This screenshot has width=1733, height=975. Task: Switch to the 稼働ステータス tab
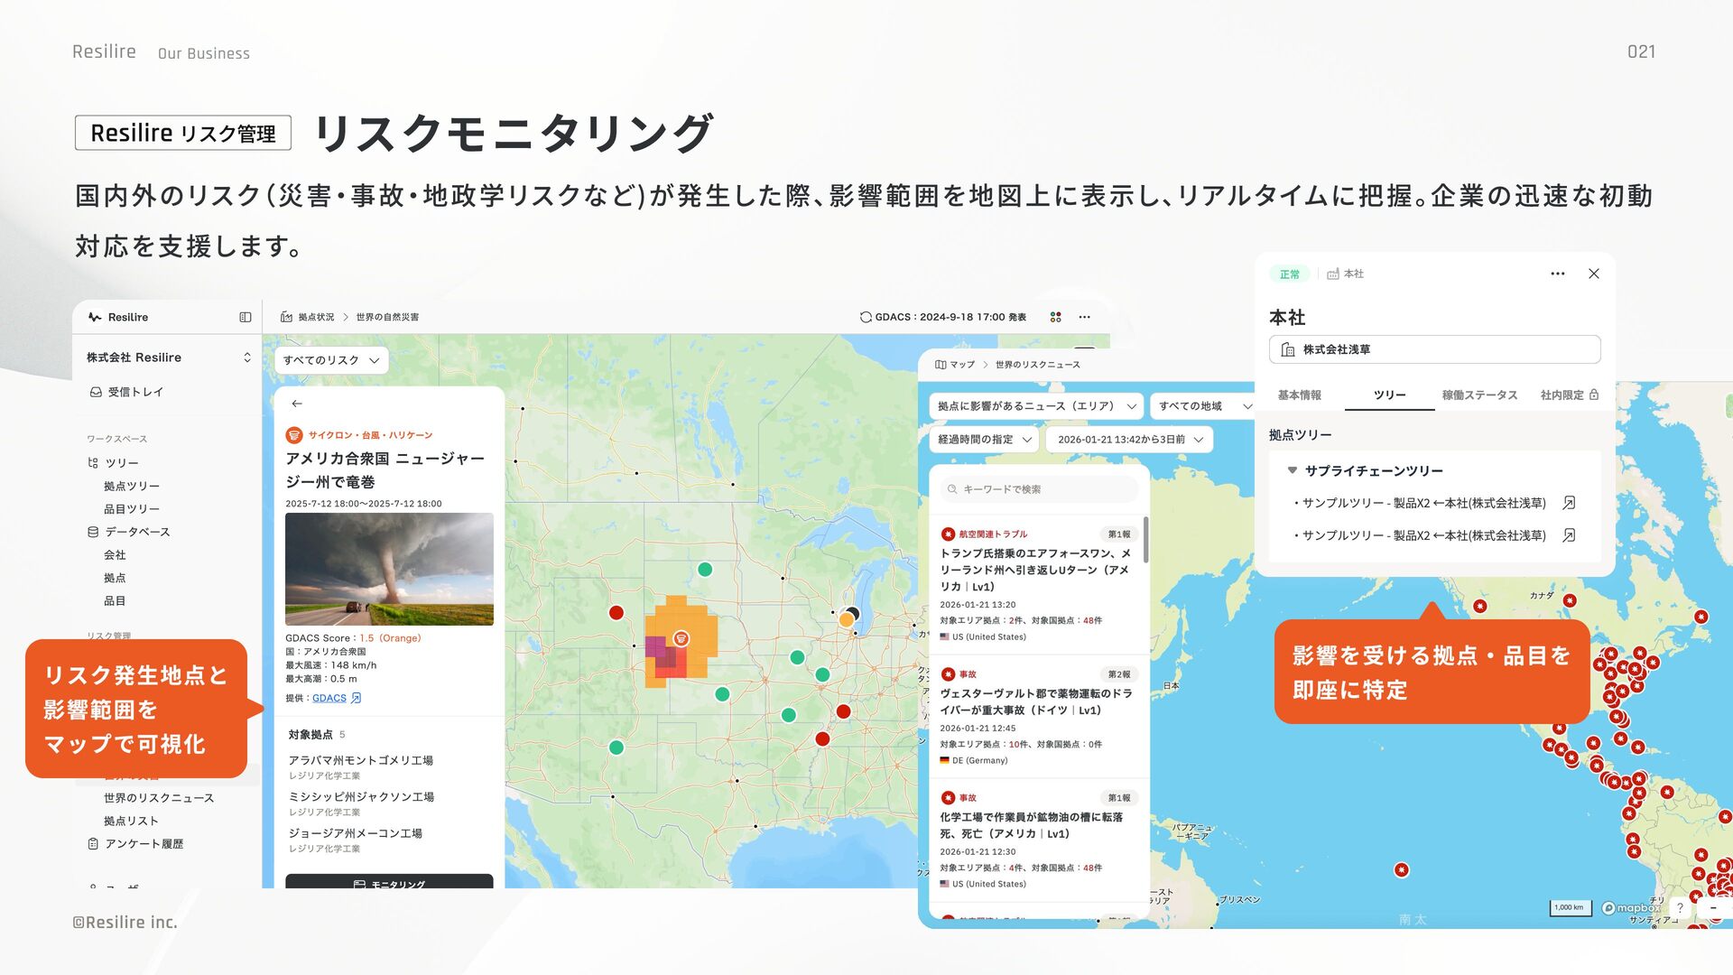pyautogui.click(x=1479, y=395)
